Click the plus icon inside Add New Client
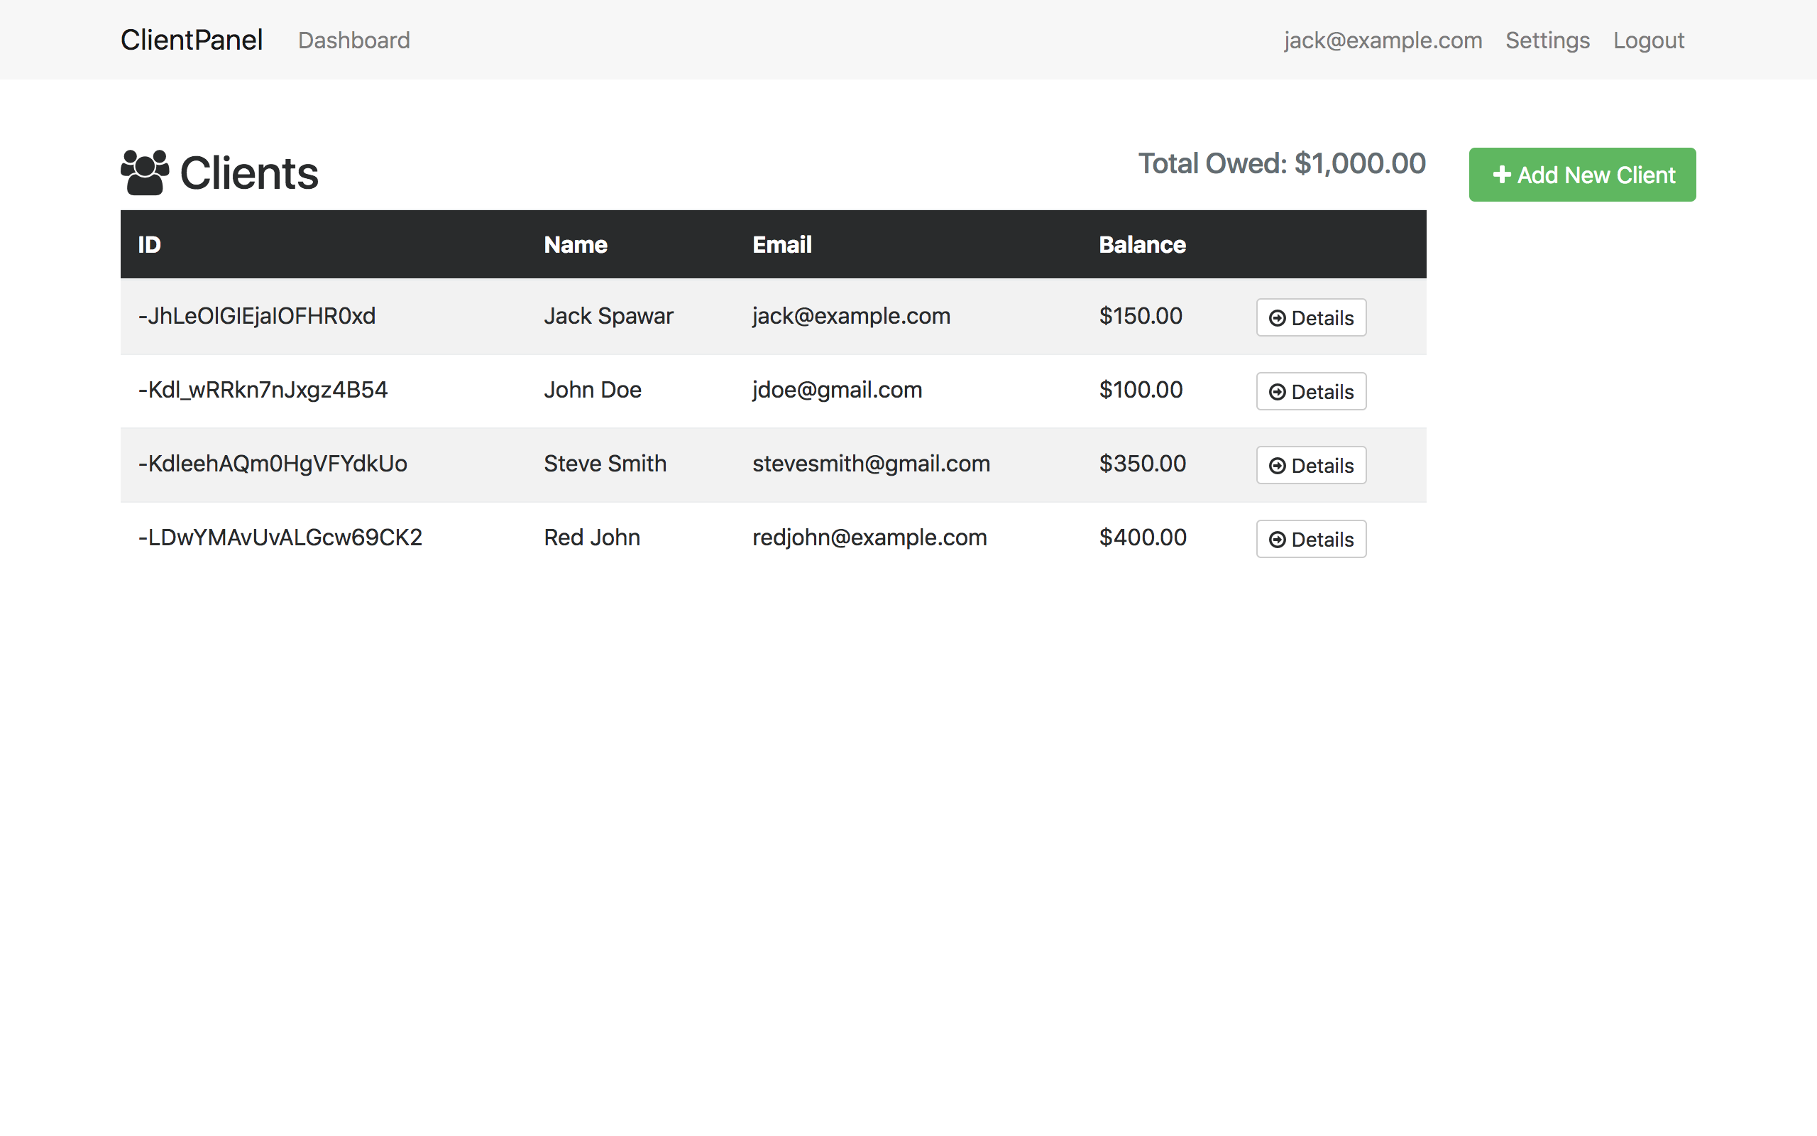This screenshot has width=1817, height=1136. (1502, 175)
